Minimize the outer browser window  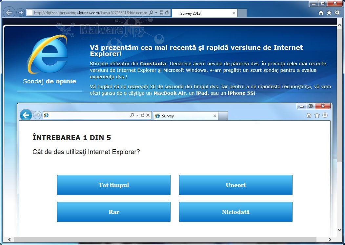click(x=314, y=3)
